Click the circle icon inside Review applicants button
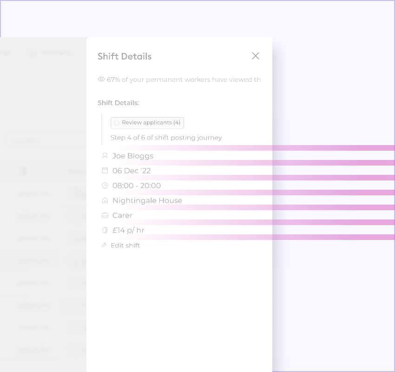The width and height of the screenshot is (395, 372). (x=117, y=123)
